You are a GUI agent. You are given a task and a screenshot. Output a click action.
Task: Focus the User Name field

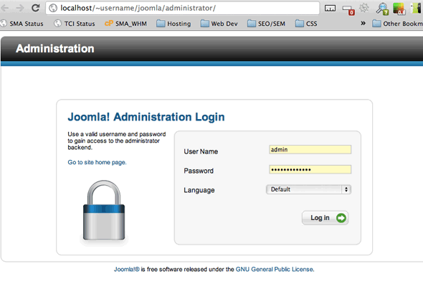(x=310, y=149)
